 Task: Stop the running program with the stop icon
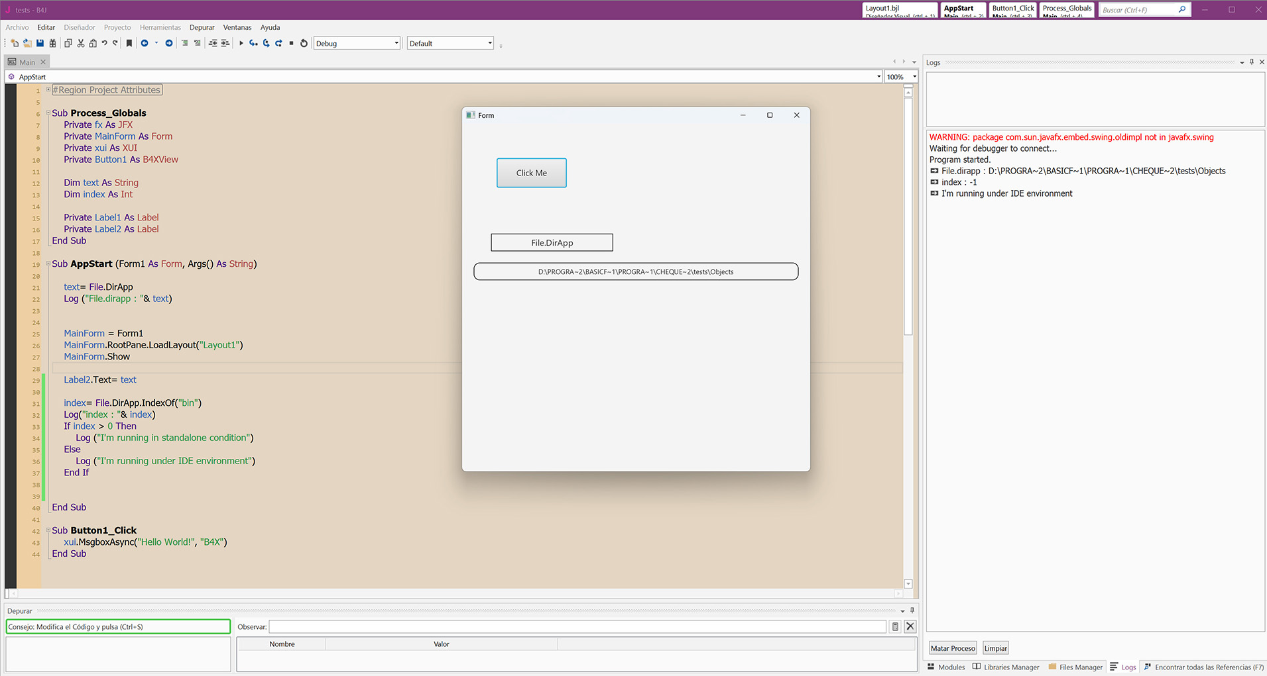291,43
